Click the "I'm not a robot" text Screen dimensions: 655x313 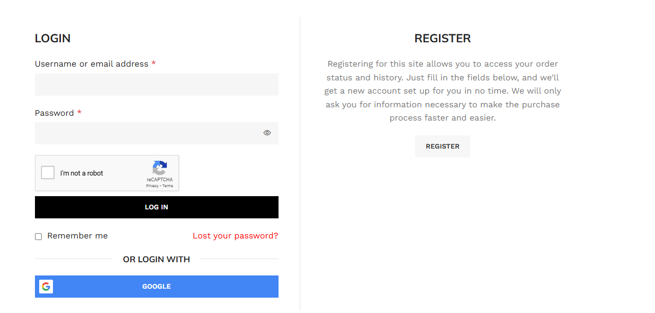[x=82, y=173]
